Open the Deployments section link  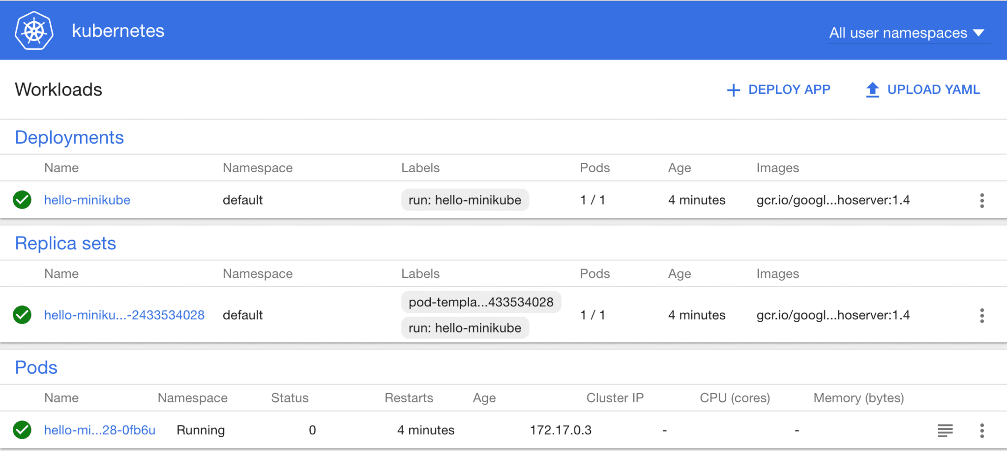click(x=69, y=137)
